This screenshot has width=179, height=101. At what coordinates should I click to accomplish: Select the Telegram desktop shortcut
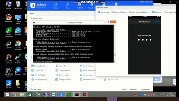coord(18,71)
